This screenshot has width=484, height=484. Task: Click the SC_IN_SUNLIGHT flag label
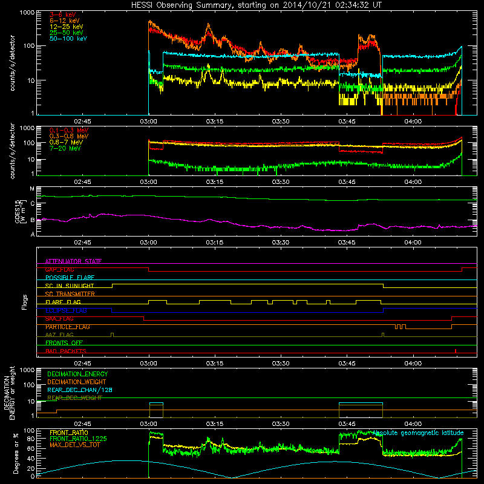point(70,286)
